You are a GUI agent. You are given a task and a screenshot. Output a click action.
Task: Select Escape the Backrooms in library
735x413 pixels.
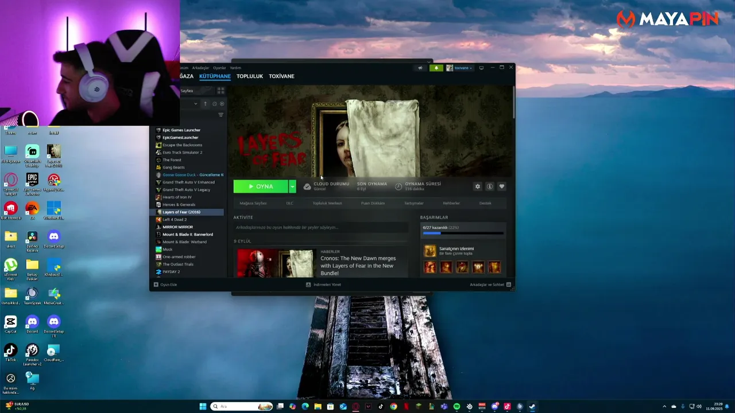[x=183, y=145]
